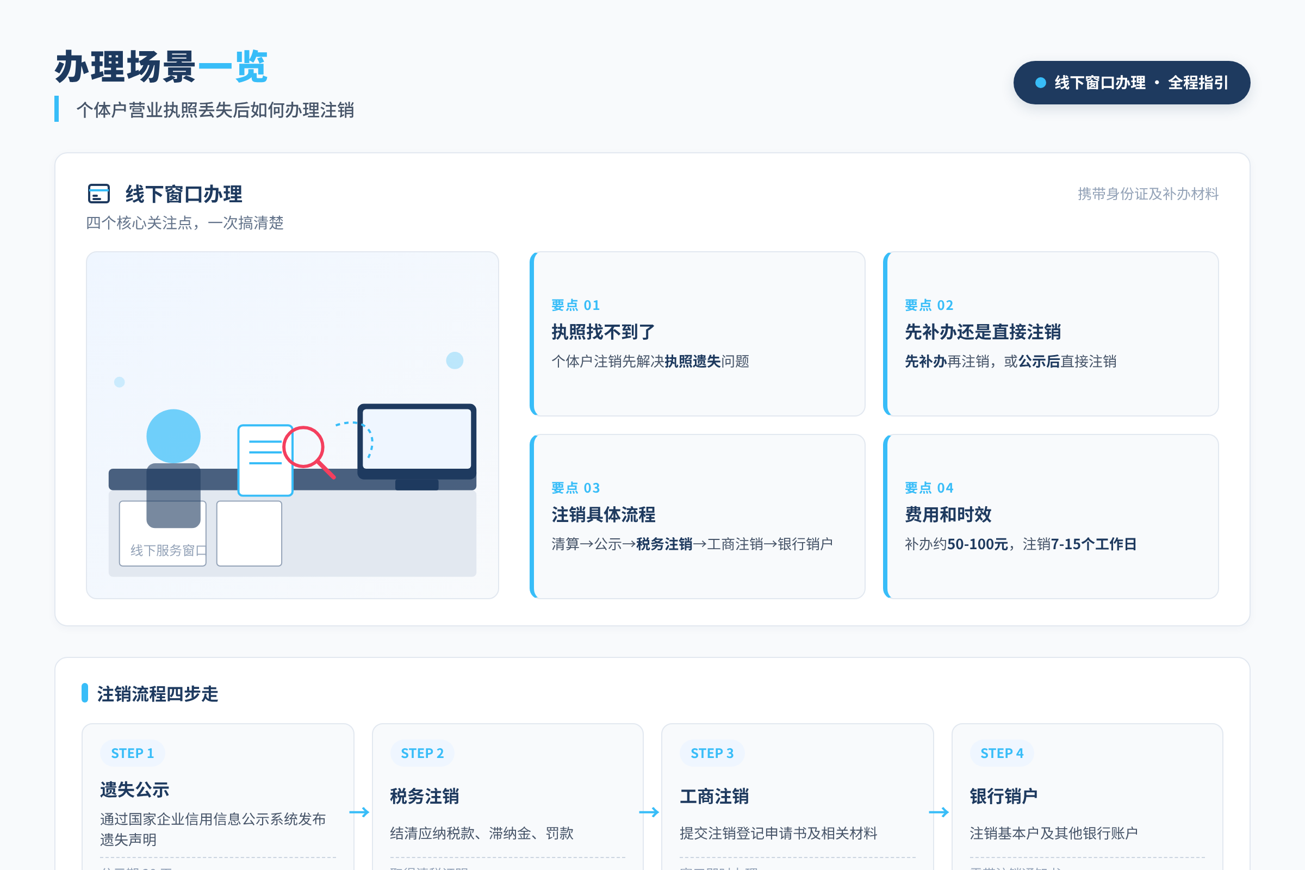Click the document page icon in illustration
1305x870 pixels.
pyautogui.click(x=265, y=460)
